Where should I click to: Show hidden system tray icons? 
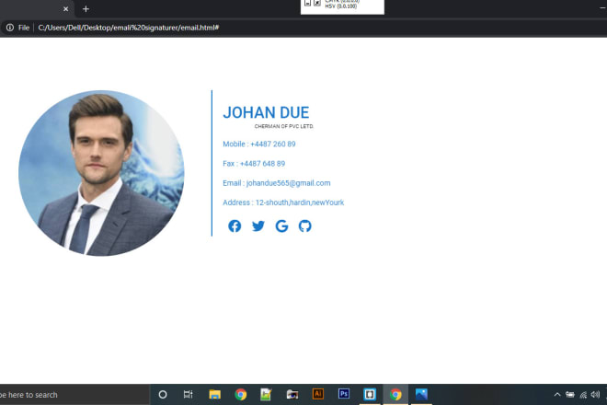(557, 395)
